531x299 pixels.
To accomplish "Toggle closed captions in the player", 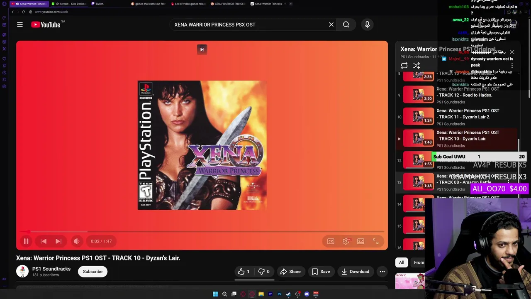I will 331,241.
